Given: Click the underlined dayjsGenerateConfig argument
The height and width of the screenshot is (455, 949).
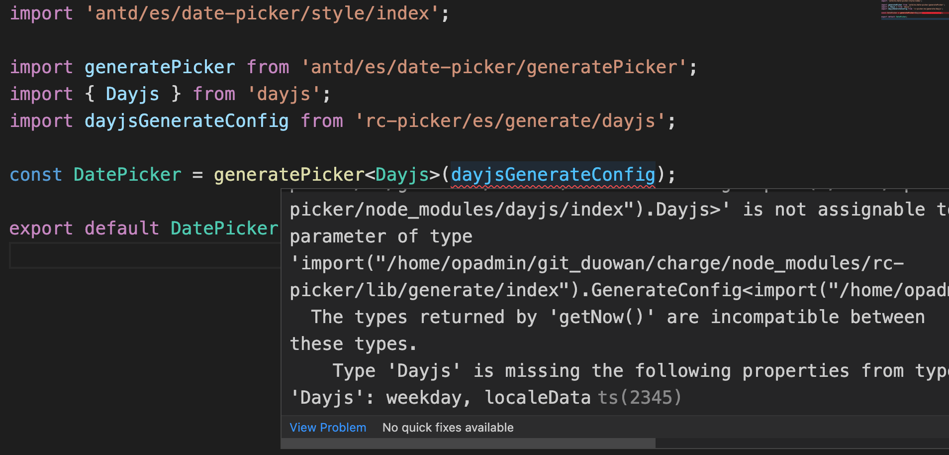Looking at the screenshot, I should 552,174.
